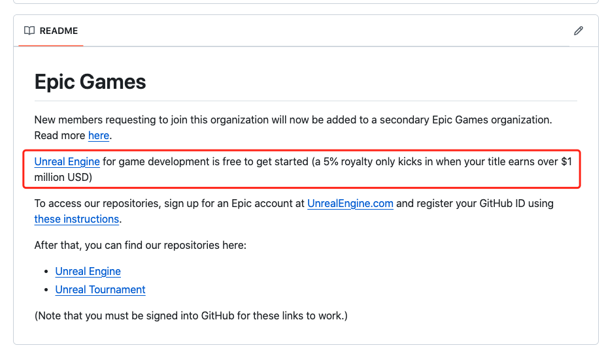Select the README tab label
This screenshot has width=606, height=354.
click(58, 31)
